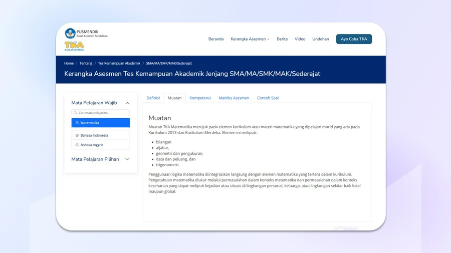This screenshot has width=451, height=253.
Task: Click the Pusat Asesmen Pendidikan subtitle text
Action: pyautogui.click(x=92, y=36)
